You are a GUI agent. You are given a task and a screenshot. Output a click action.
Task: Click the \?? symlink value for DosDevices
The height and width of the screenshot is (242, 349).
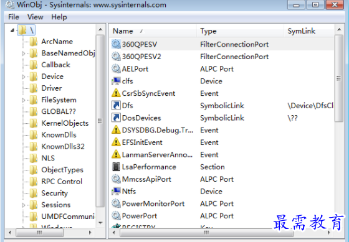292,118
